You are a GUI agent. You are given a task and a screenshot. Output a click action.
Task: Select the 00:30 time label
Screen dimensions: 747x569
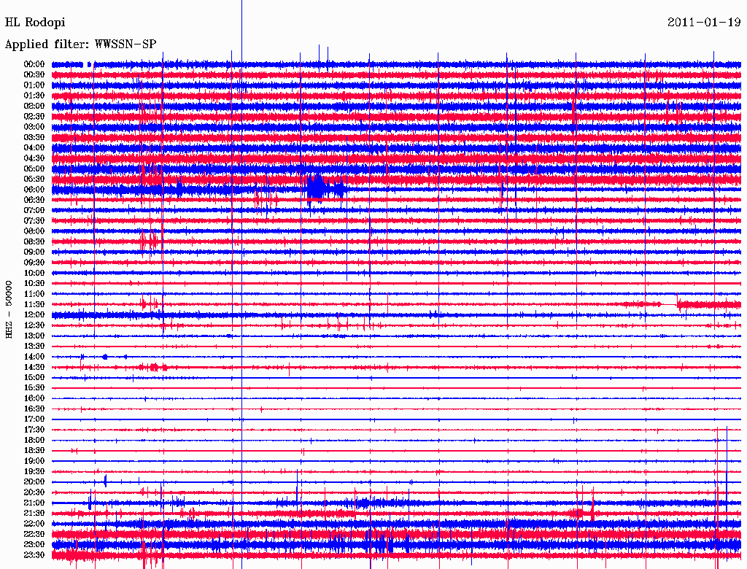tap(34, 75)
